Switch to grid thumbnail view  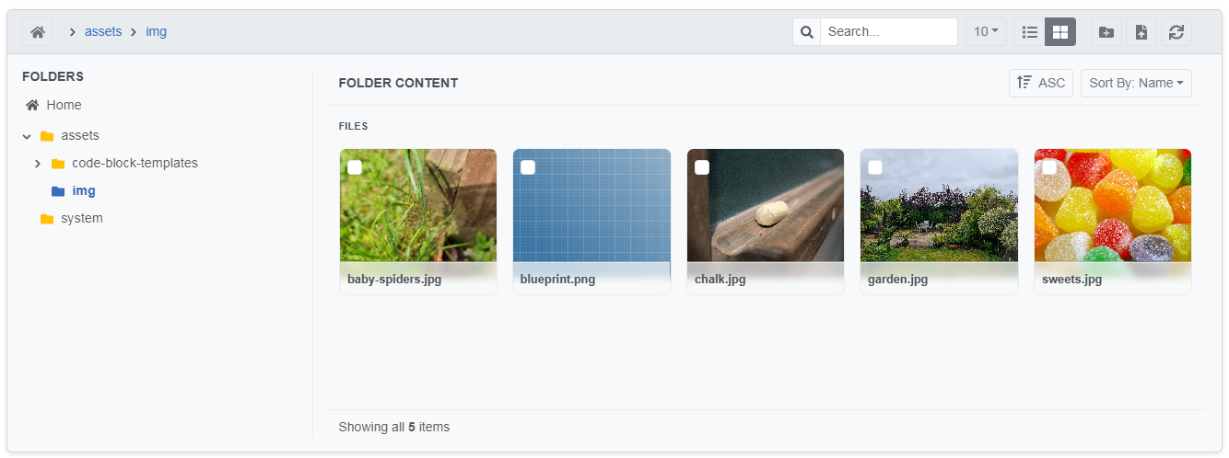(x=1060, y=32)
